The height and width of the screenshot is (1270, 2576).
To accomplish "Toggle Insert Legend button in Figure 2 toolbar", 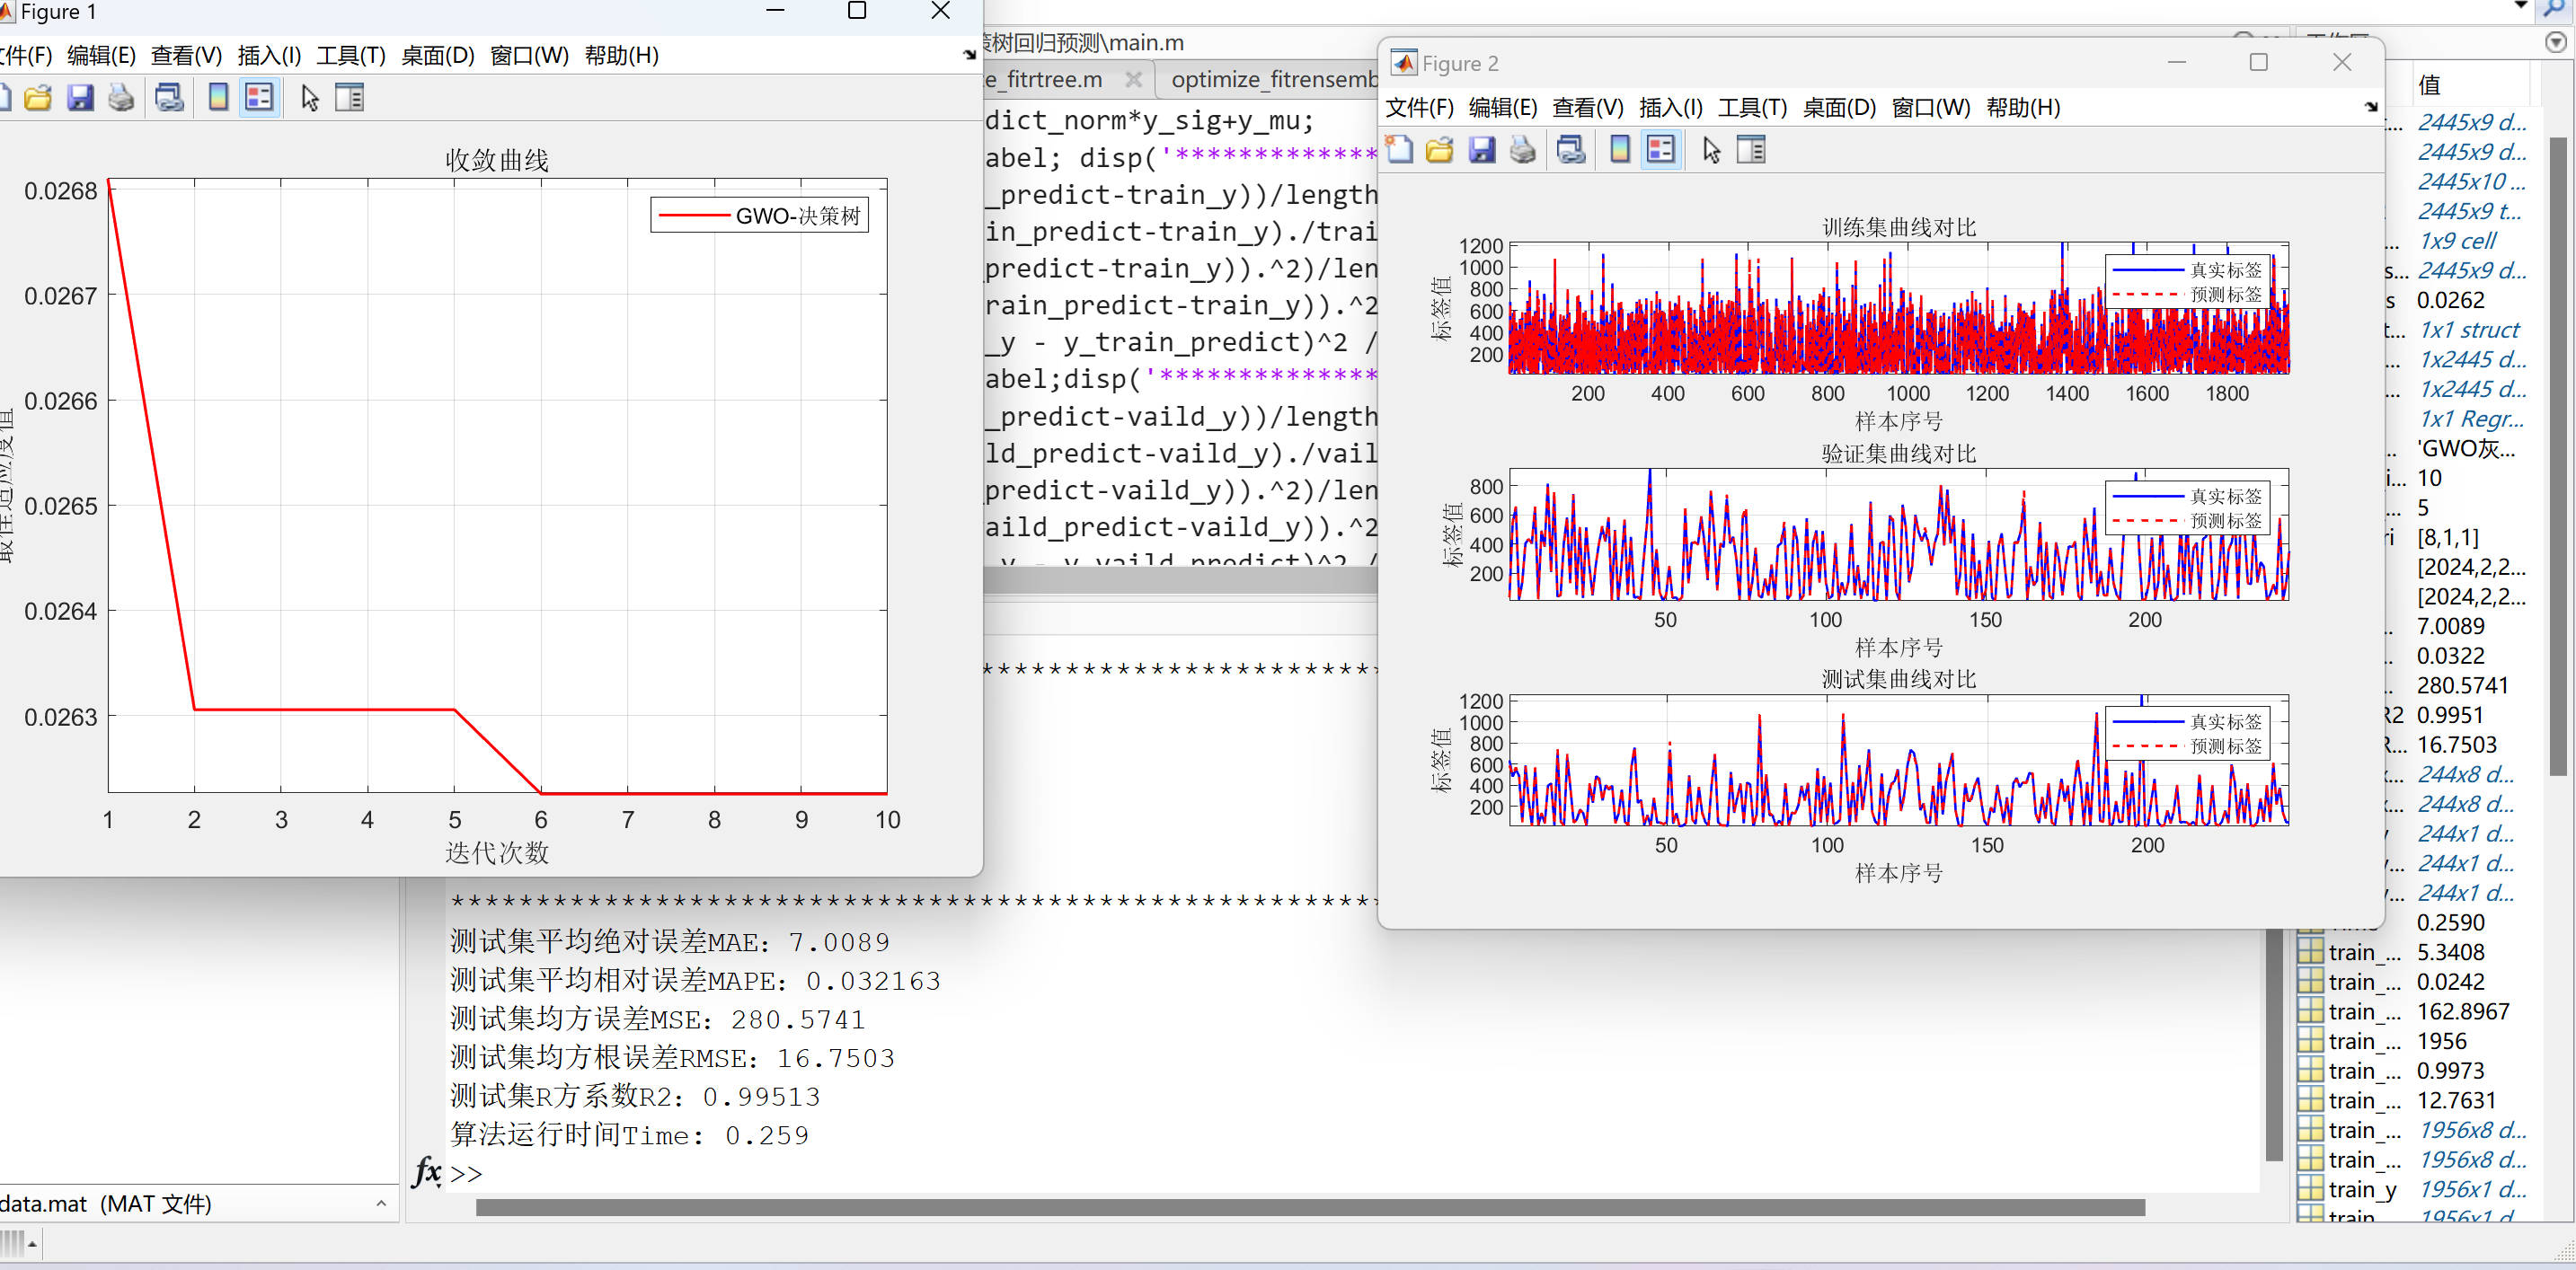I will pos(1661,150).
